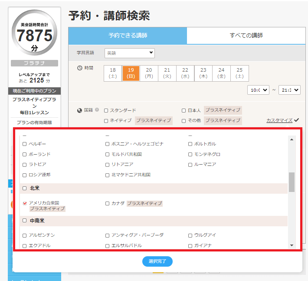Check the その他 nationality checkbox

coord(183,121)
